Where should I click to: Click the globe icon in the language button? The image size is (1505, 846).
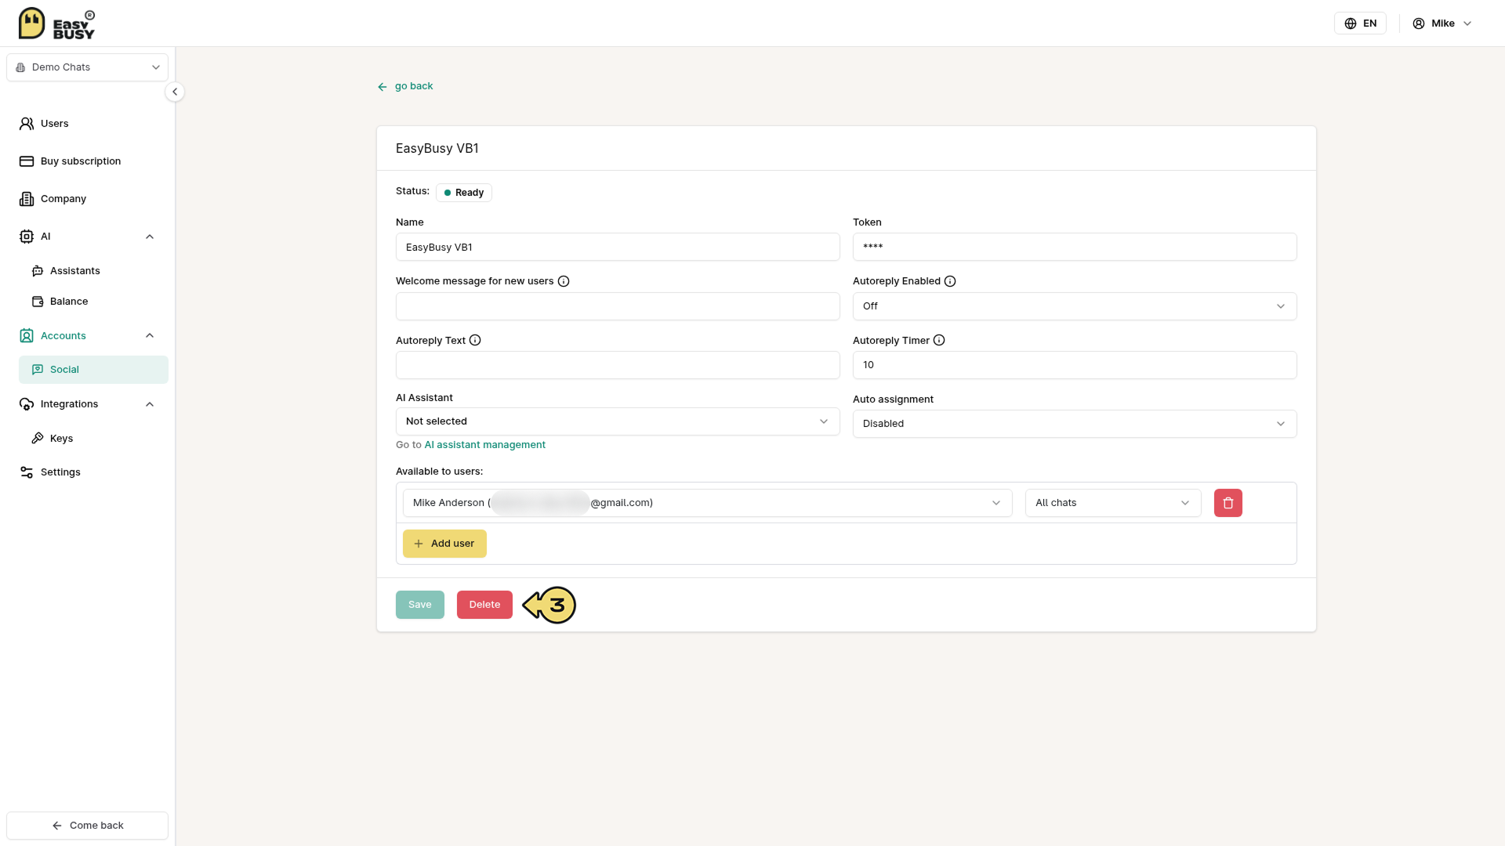click(1351, 23)
